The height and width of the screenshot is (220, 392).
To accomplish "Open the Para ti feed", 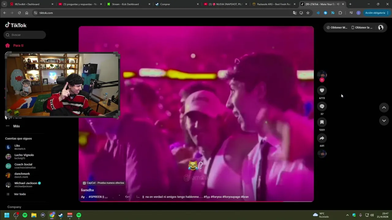I will [14, 46].
